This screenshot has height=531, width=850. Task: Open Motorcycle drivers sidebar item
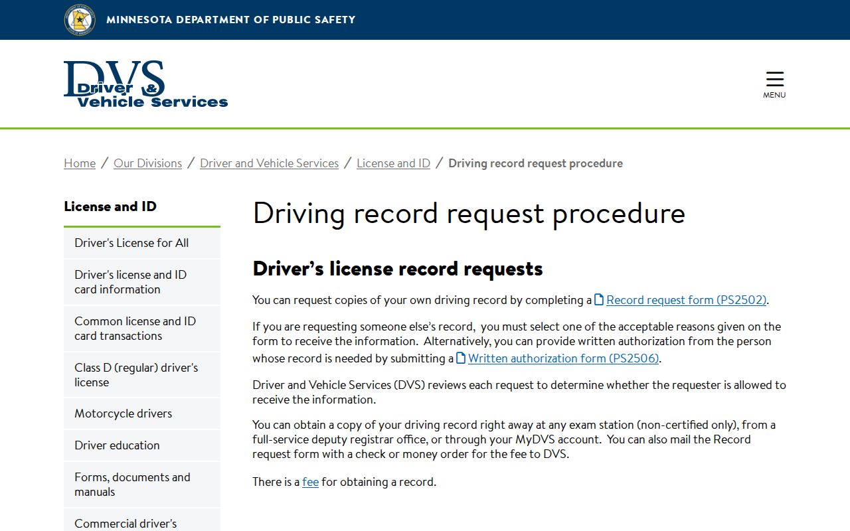coord(142,414)
